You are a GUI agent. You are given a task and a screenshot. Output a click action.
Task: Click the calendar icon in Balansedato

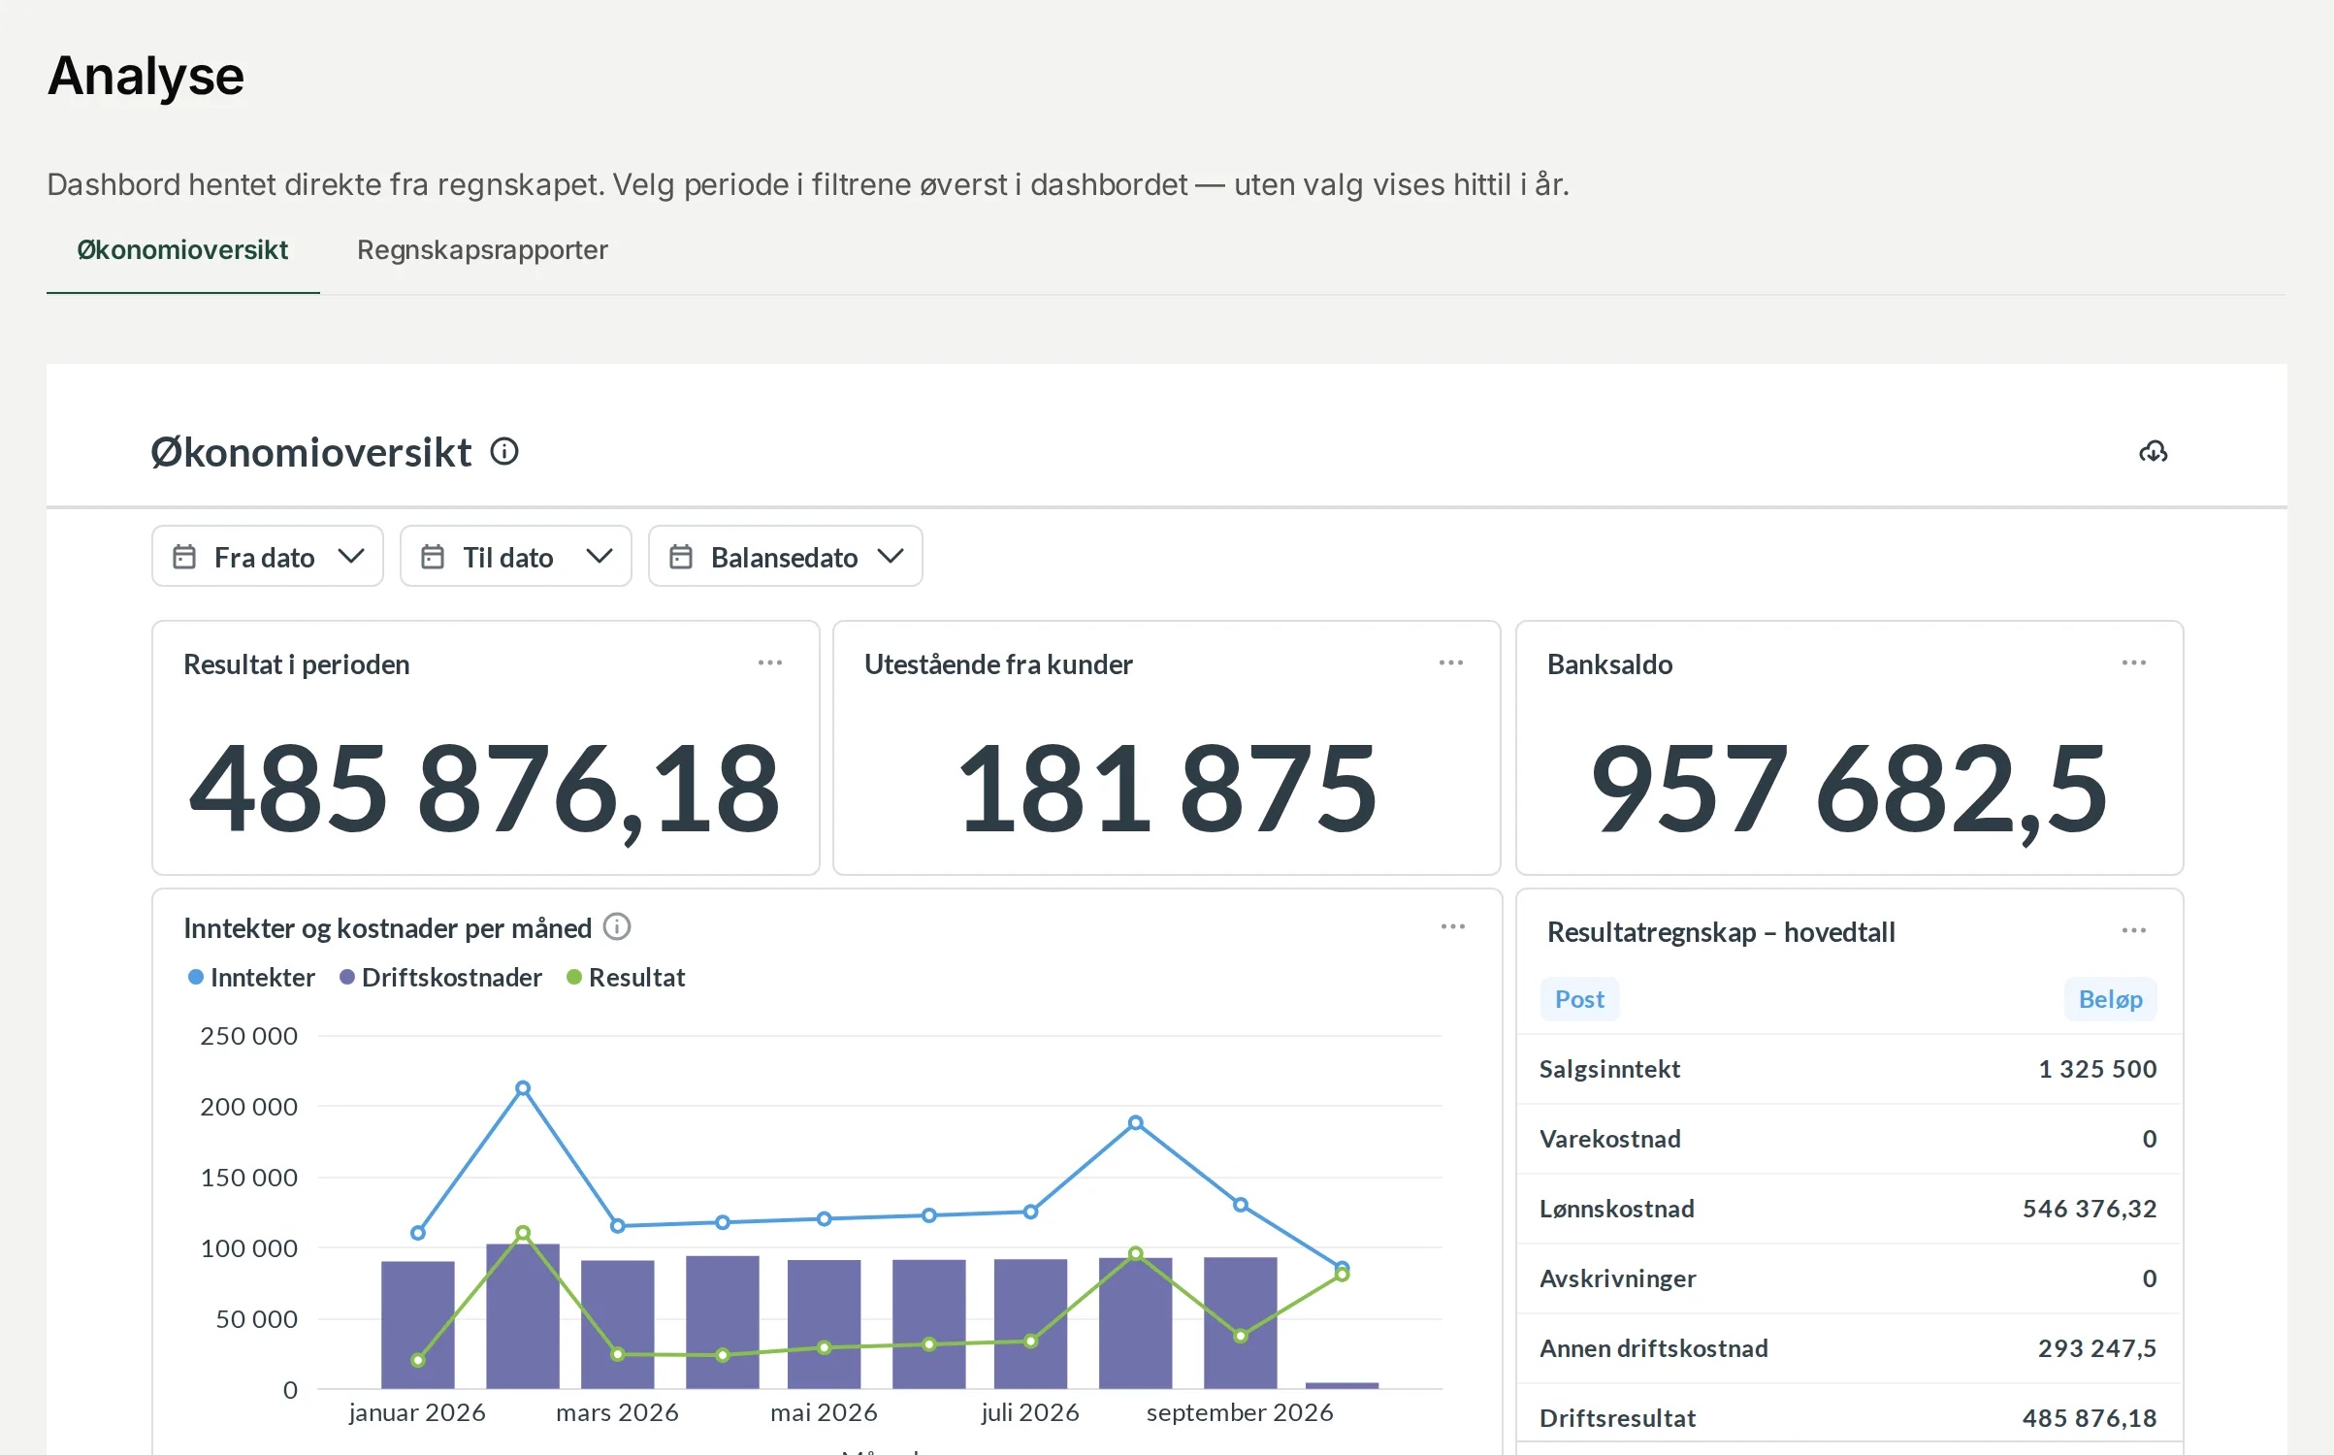point(681,557)
